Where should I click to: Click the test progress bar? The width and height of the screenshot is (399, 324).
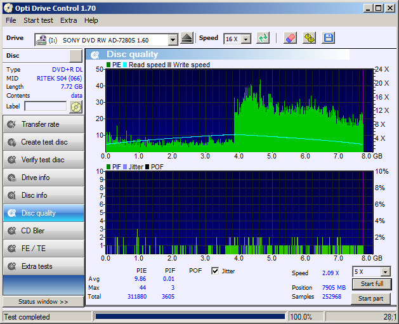[190, 316]
